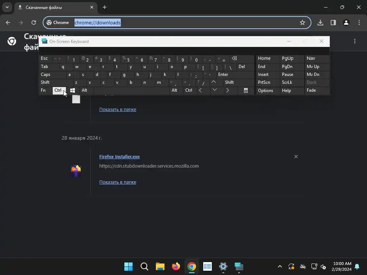This screenshot has height=275, width=367.
Task: Tap the PgDn key
Action: click(292, 67)
